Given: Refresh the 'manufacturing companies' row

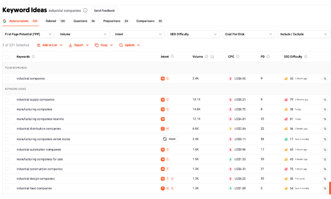Looking at the screenshot, I should point(325,109).
